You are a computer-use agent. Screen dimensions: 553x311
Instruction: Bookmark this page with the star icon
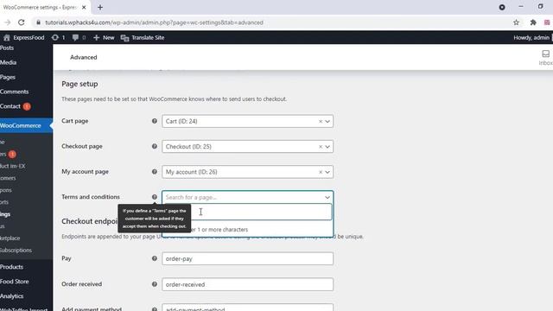[516, 22]
